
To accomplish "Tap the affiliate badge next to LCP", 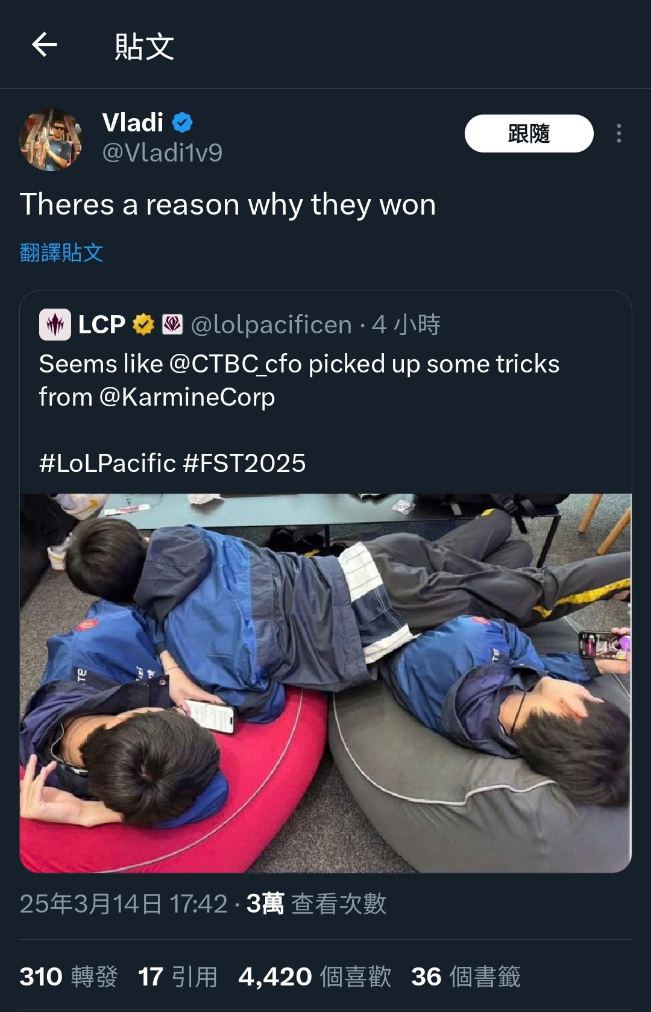I will click(x=172, y=325).
